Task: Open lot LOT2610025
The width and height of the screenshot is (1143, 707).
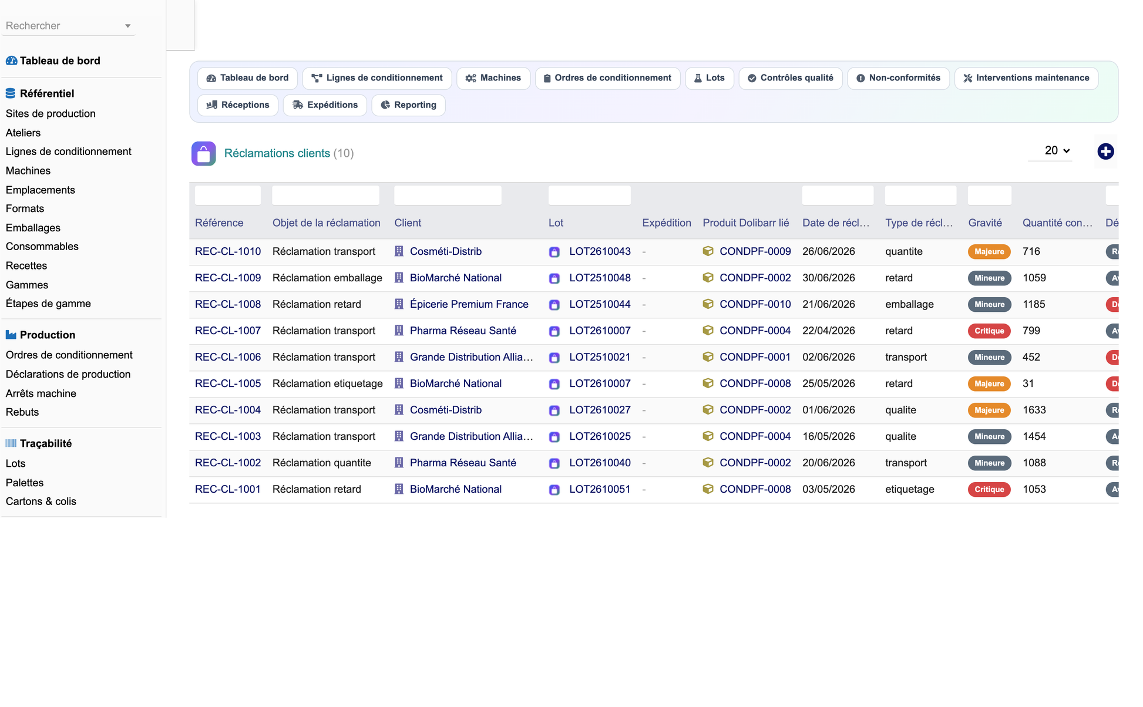Action: tap(600, 436)
